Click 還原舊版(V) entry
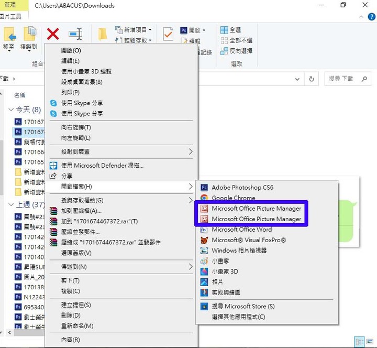This screenshot has width=377, height=348. point(121,253)
